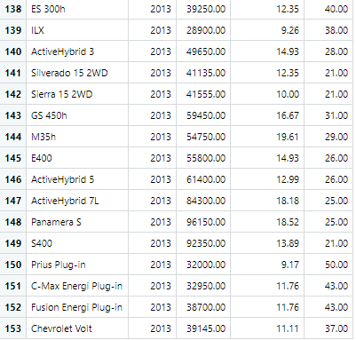
Task: Click the C-Max Energi Plug-in cell
Action: coord(77,286)
